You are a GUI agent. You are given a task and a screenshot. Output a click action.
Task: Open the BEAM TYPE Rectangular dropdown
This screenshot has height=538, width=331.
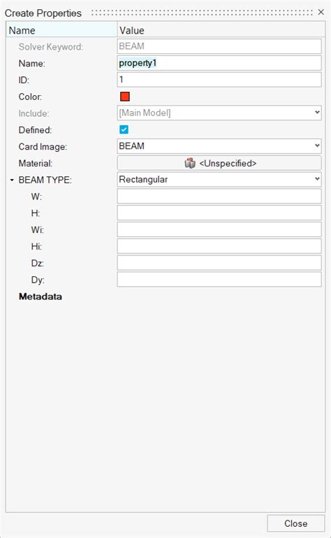[x=219, y=179]
